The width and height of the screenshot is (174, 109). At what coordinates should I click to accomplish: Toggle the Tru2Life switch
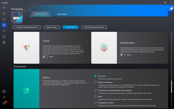[45, 57]
